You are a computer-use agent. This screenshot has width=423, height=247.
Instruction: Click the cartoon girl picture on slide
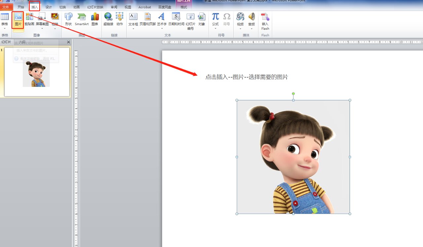pos(293,157)
